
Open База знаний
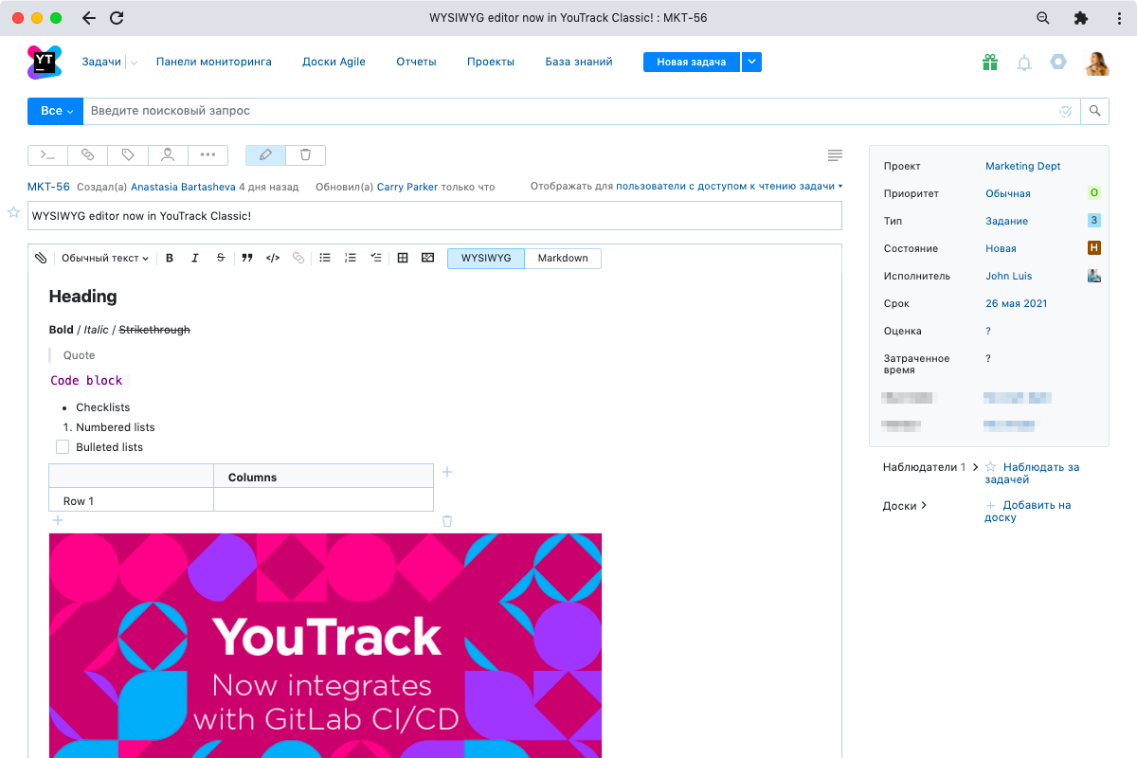579,62
